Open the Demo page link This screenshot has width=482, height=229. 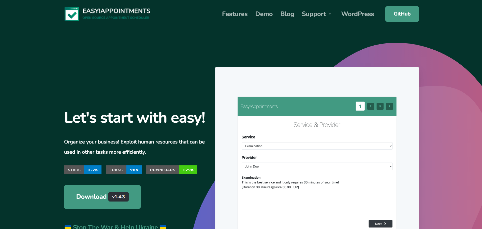point(264,14)
